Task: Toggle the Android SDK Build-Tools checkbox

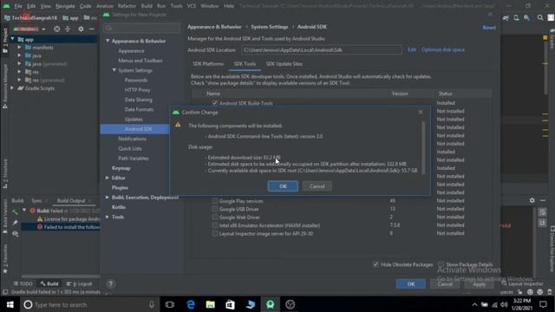Action: [x=215, y=103]
